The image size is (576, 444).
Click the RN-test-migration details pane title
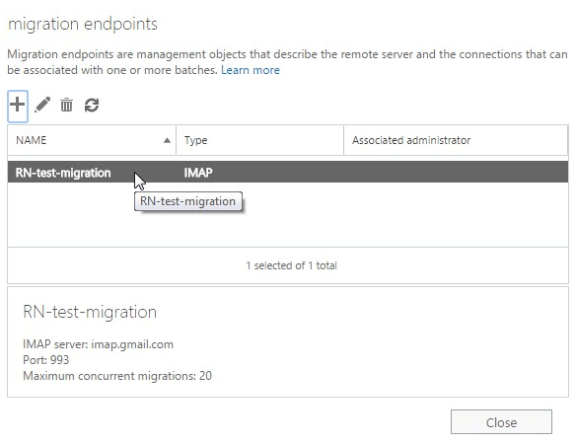[x=90, y=312]
